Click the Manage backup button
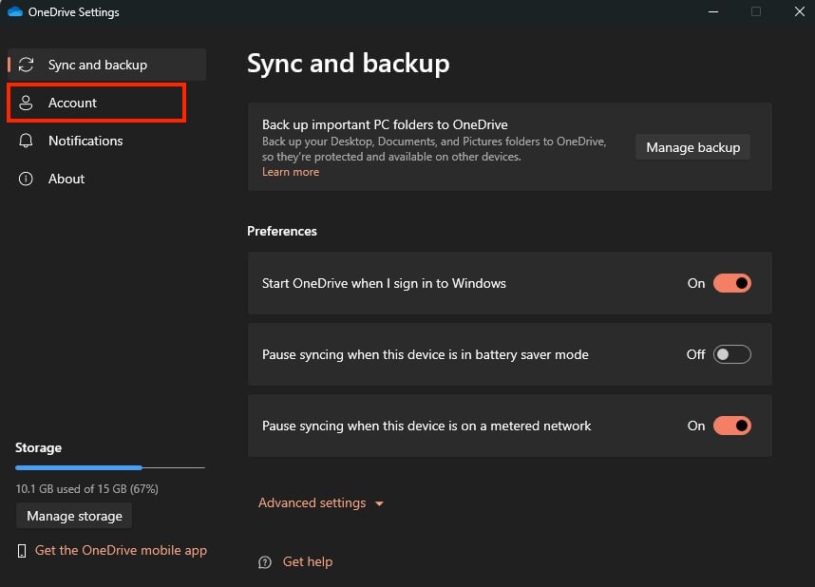 (692, 147)
